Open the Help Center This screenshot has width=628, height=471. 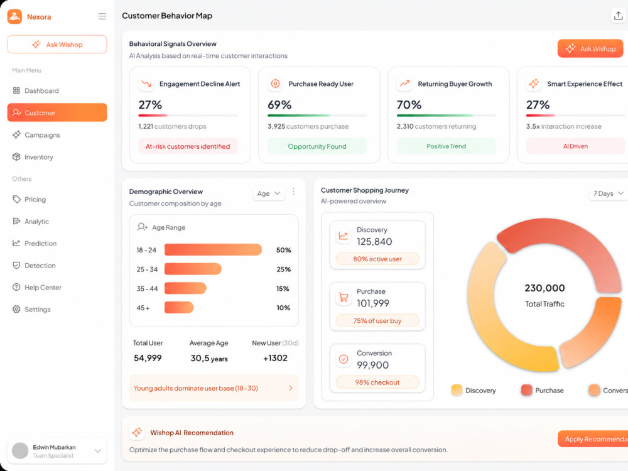coord(57,288)
